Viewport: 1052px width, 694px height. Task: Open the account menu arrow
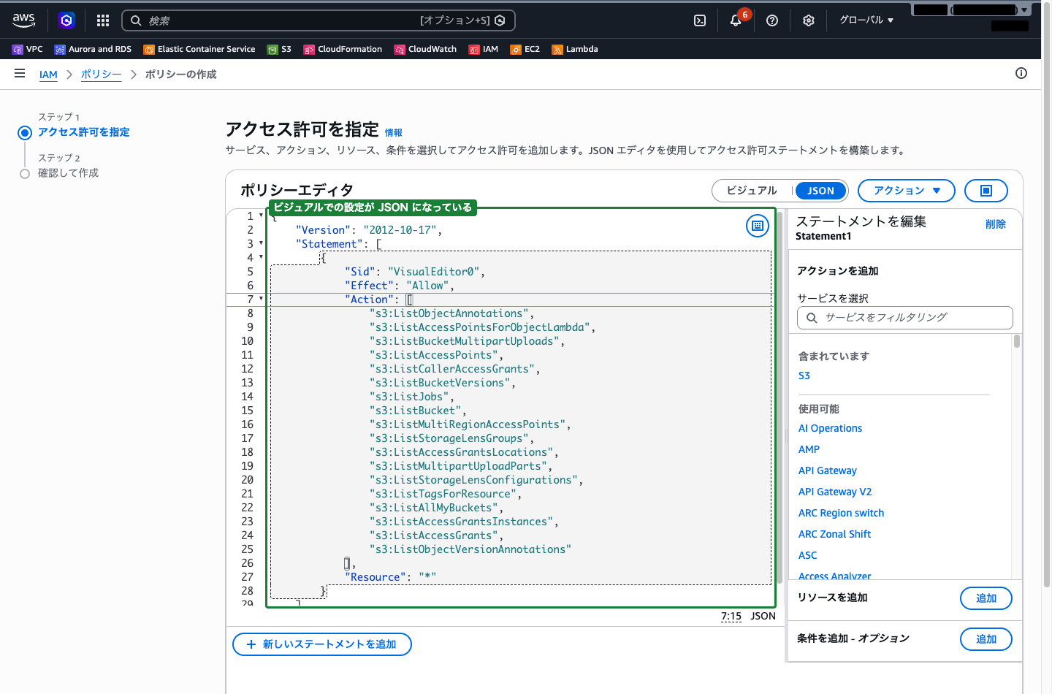pos(1024,10)
